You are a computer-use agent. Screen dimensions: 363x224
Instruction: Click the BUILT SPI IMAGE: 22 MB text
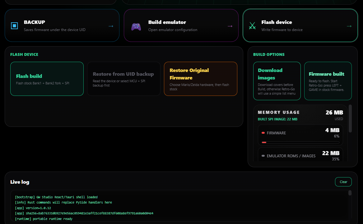277,119
